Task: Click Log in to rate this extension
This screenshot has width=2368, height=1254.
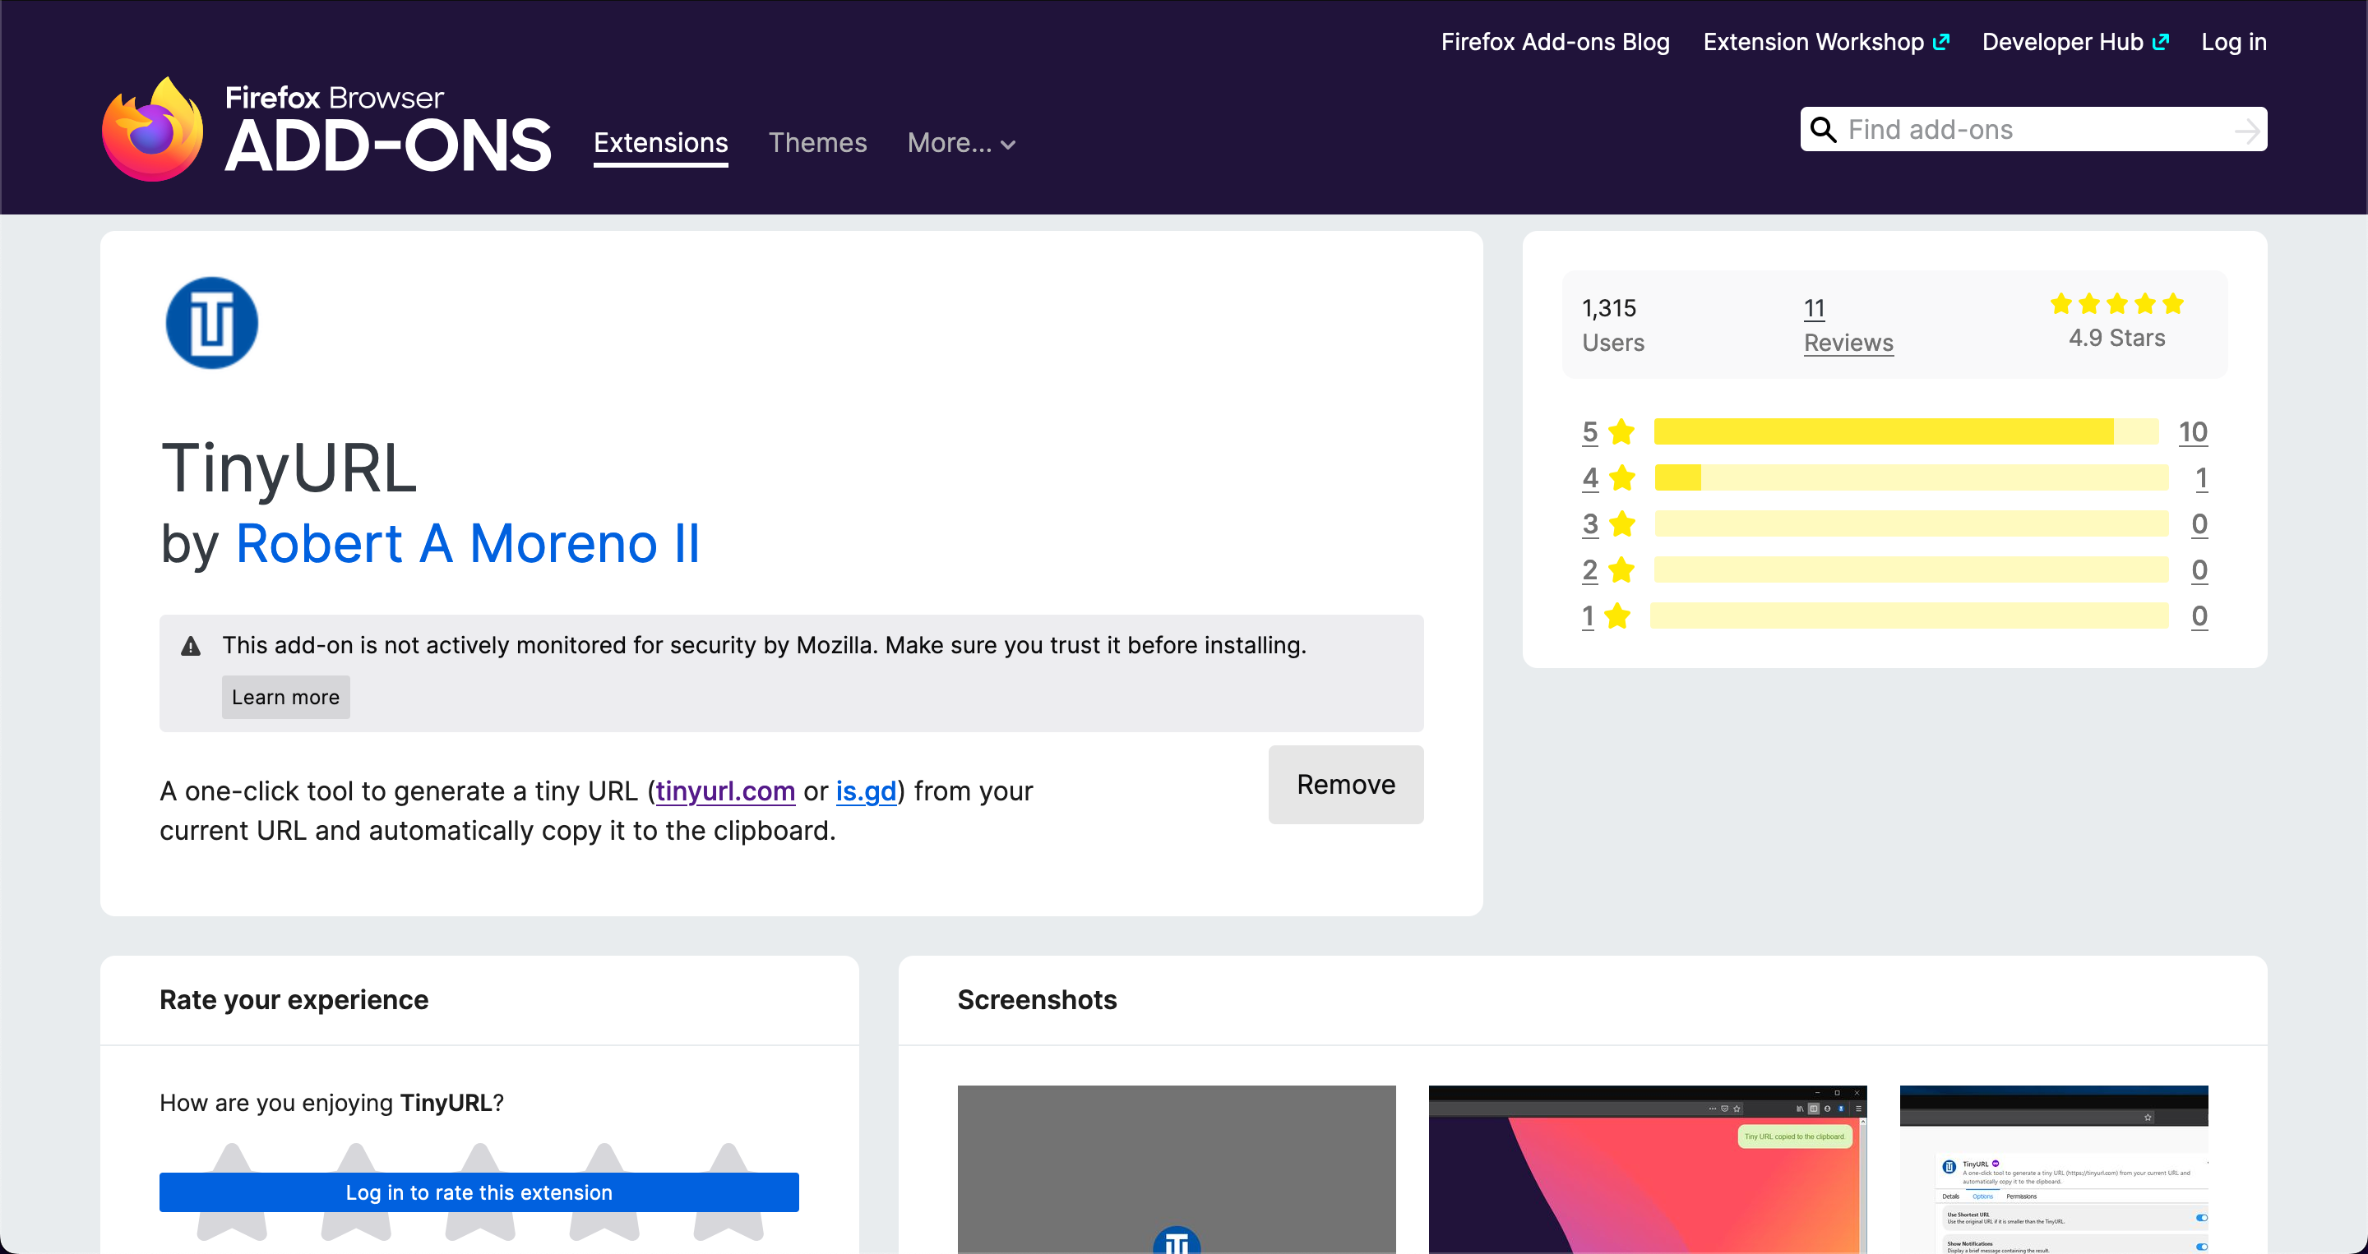Action: click(x=479, y=1192)
